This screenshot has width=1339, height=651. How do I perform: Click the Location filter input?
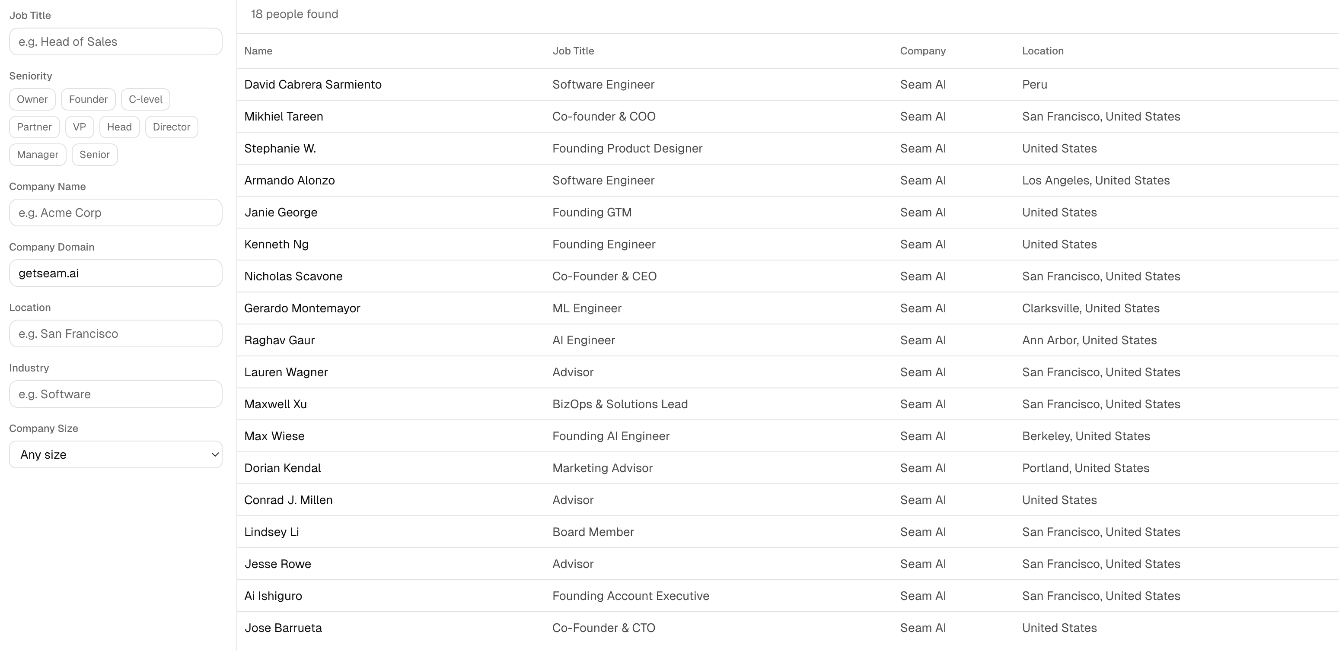(115, 333)
